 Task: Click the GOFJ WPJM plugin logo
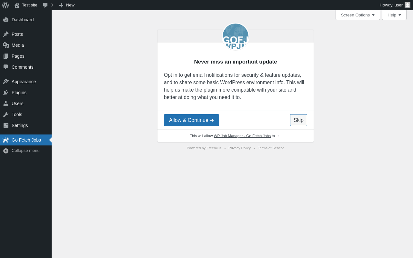pyautogui.click(x=236, y=36)
